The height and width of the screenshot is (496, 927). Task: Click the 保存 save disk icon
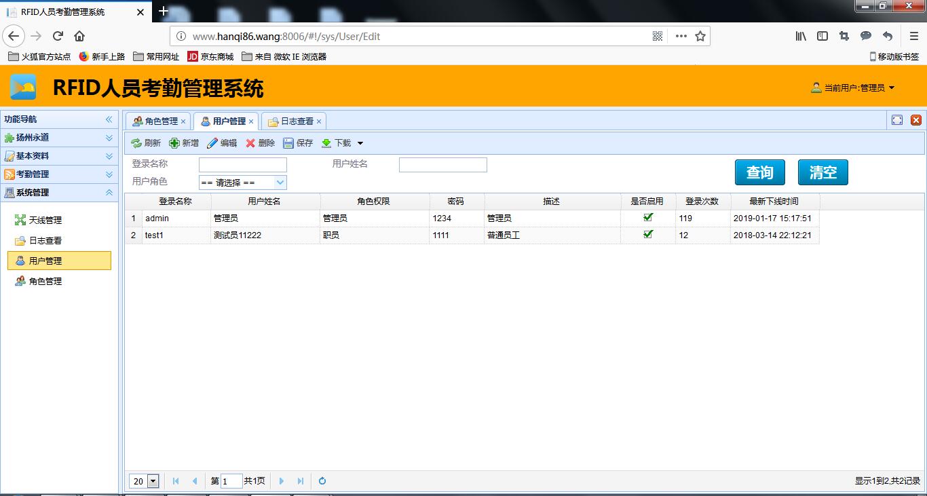pos(288,143)
